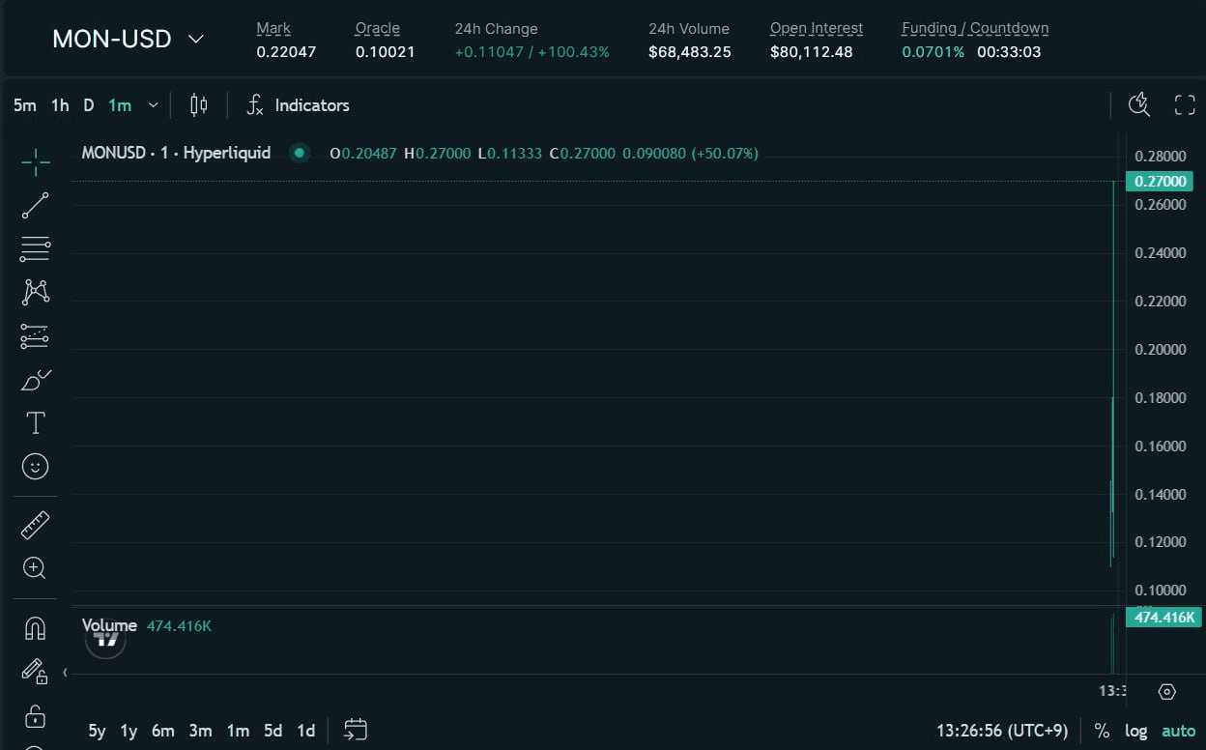1206x750 pixels.
Task: Select the trend line drawing tool
Action: [36, 205]
